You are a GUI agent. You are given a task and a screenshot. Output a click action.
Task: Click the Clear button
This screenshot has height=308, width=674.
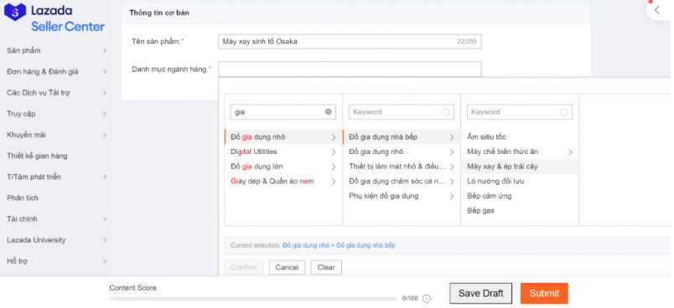click(x=326, y=267)
